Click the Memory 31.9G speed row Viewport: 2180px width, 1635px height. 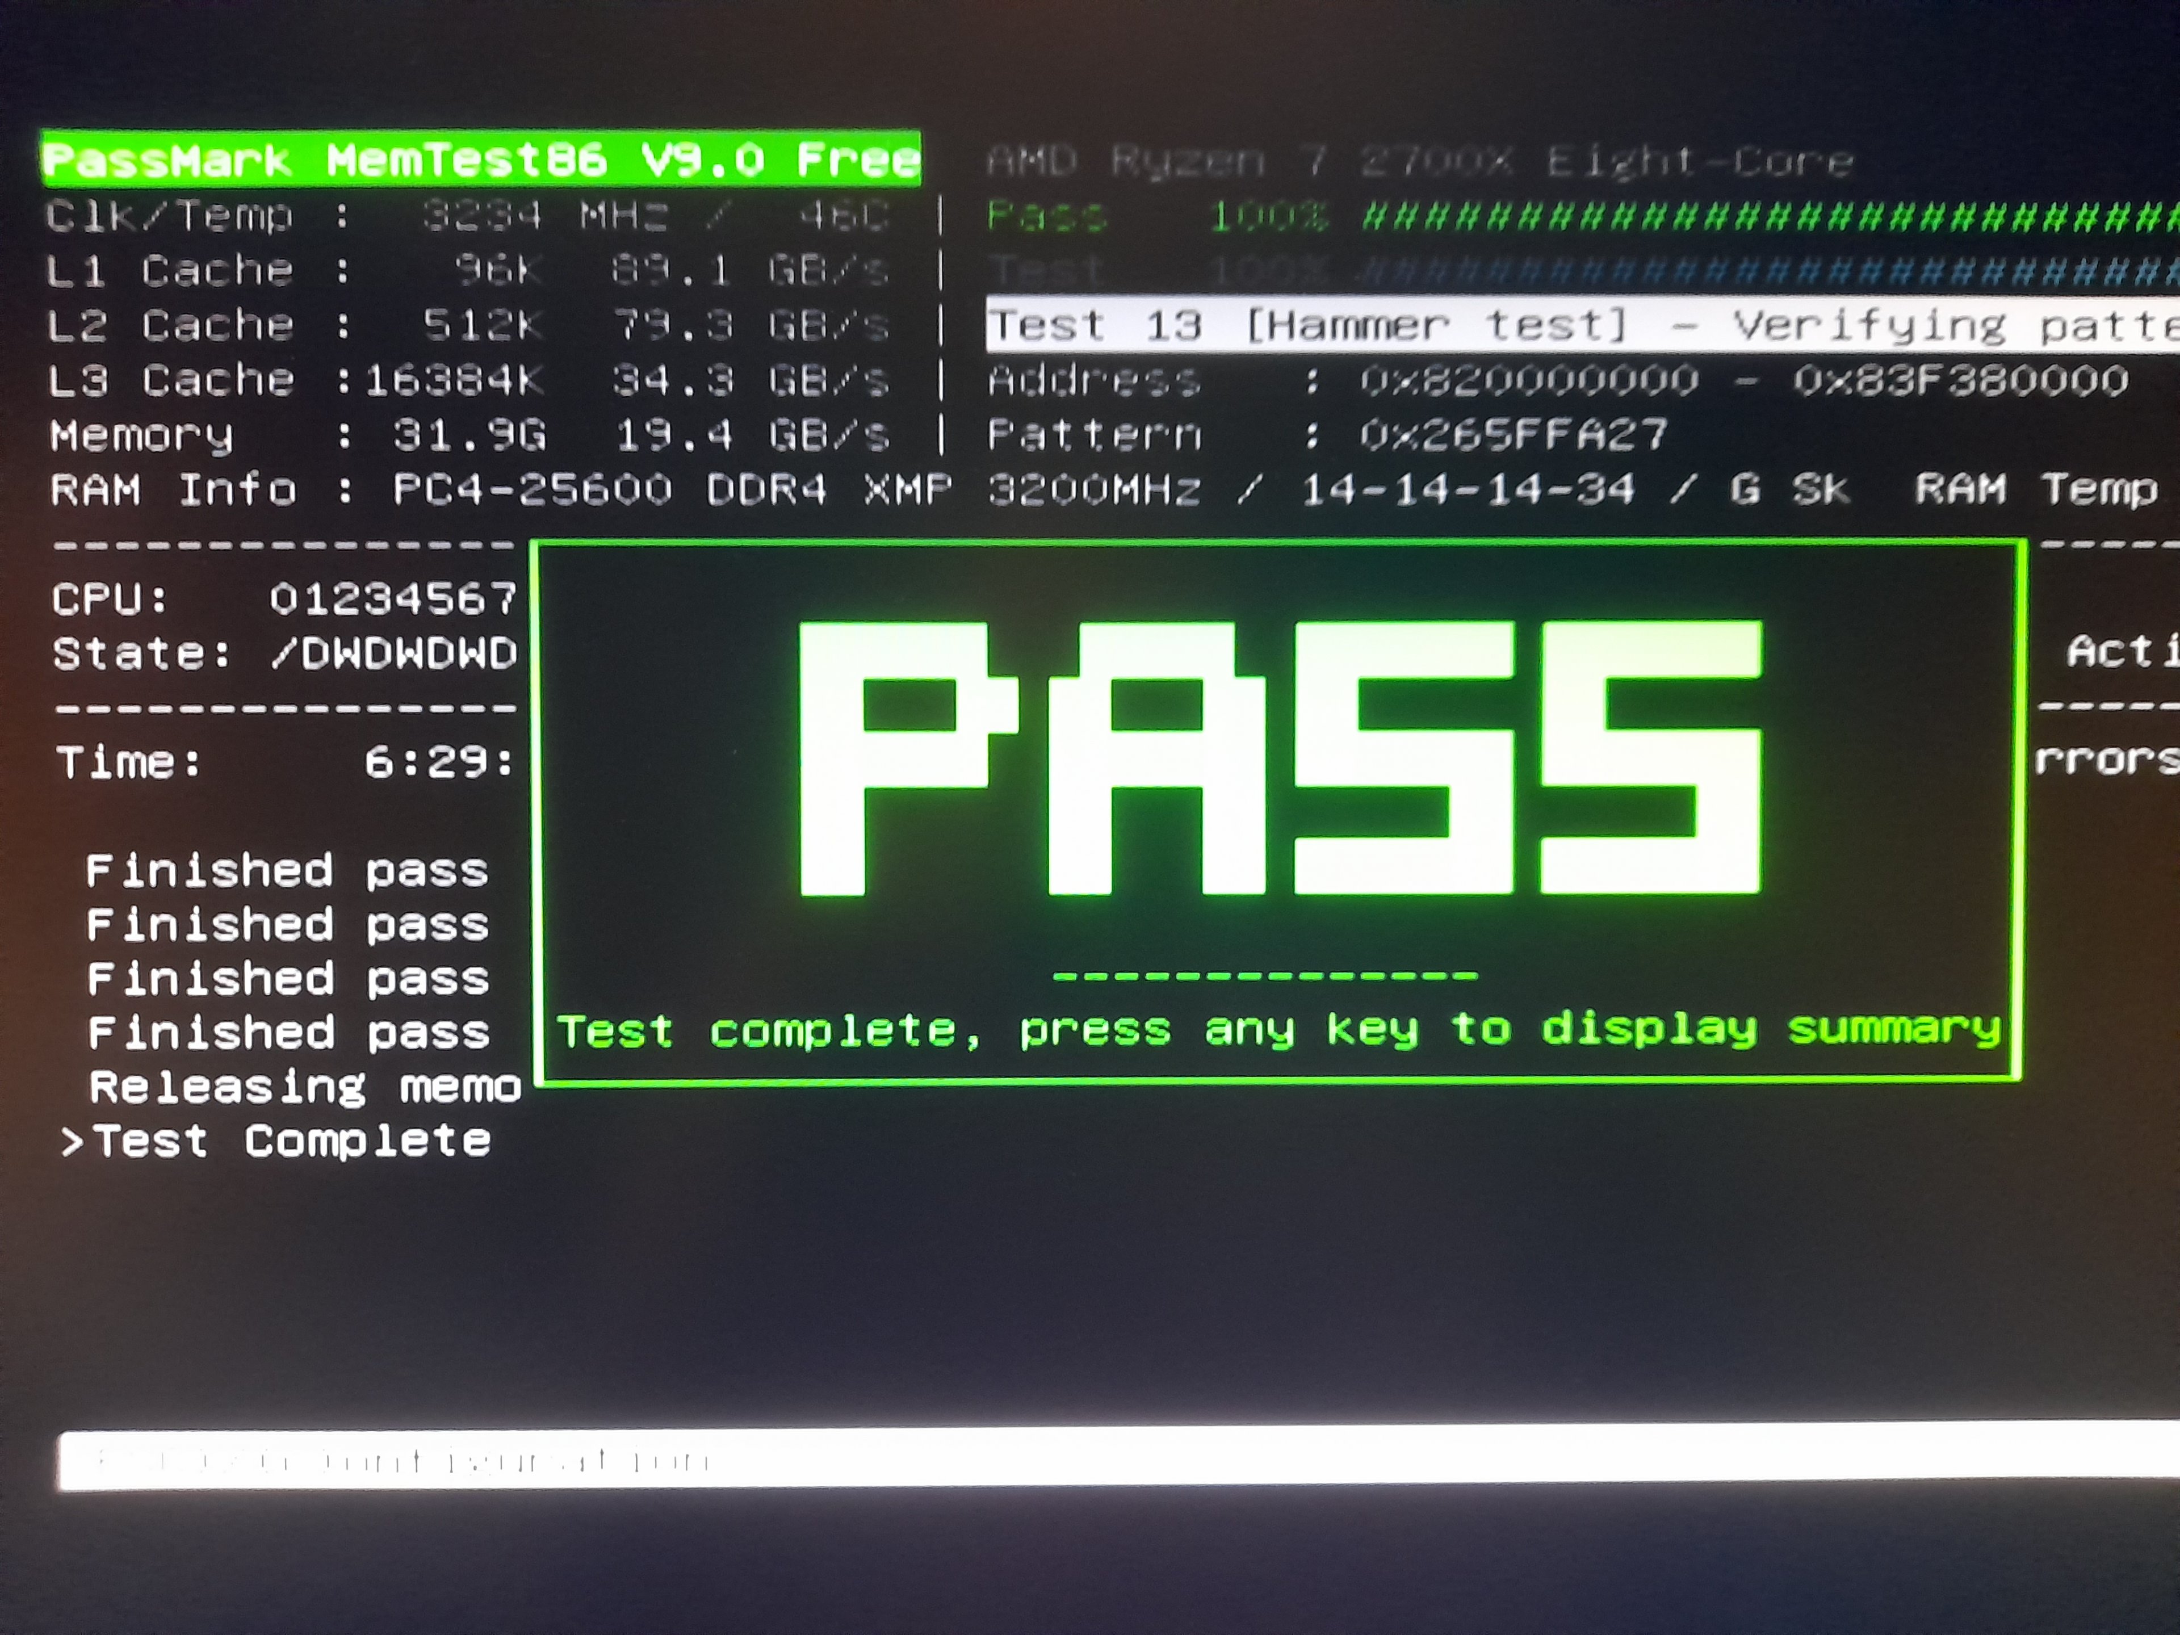469,435
